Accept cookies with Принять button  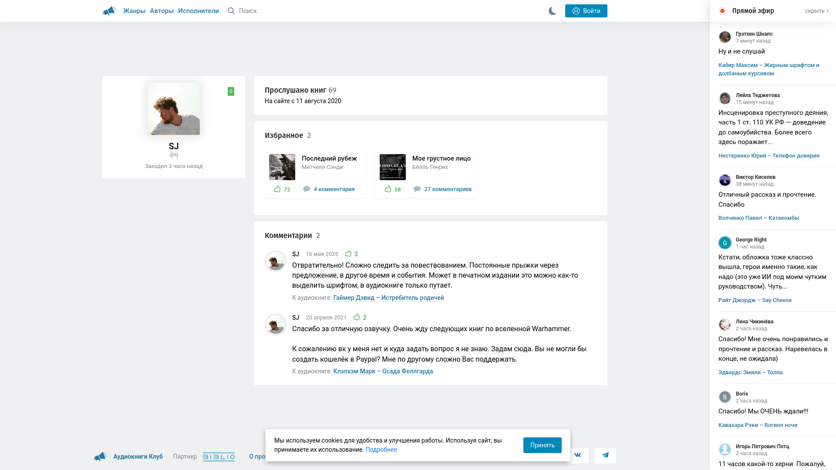pyautogui.click(x=542, y=445)
